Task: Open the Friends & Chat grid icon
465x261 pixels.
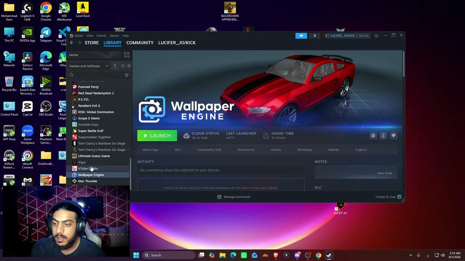Action: click(x=399, y=197)
